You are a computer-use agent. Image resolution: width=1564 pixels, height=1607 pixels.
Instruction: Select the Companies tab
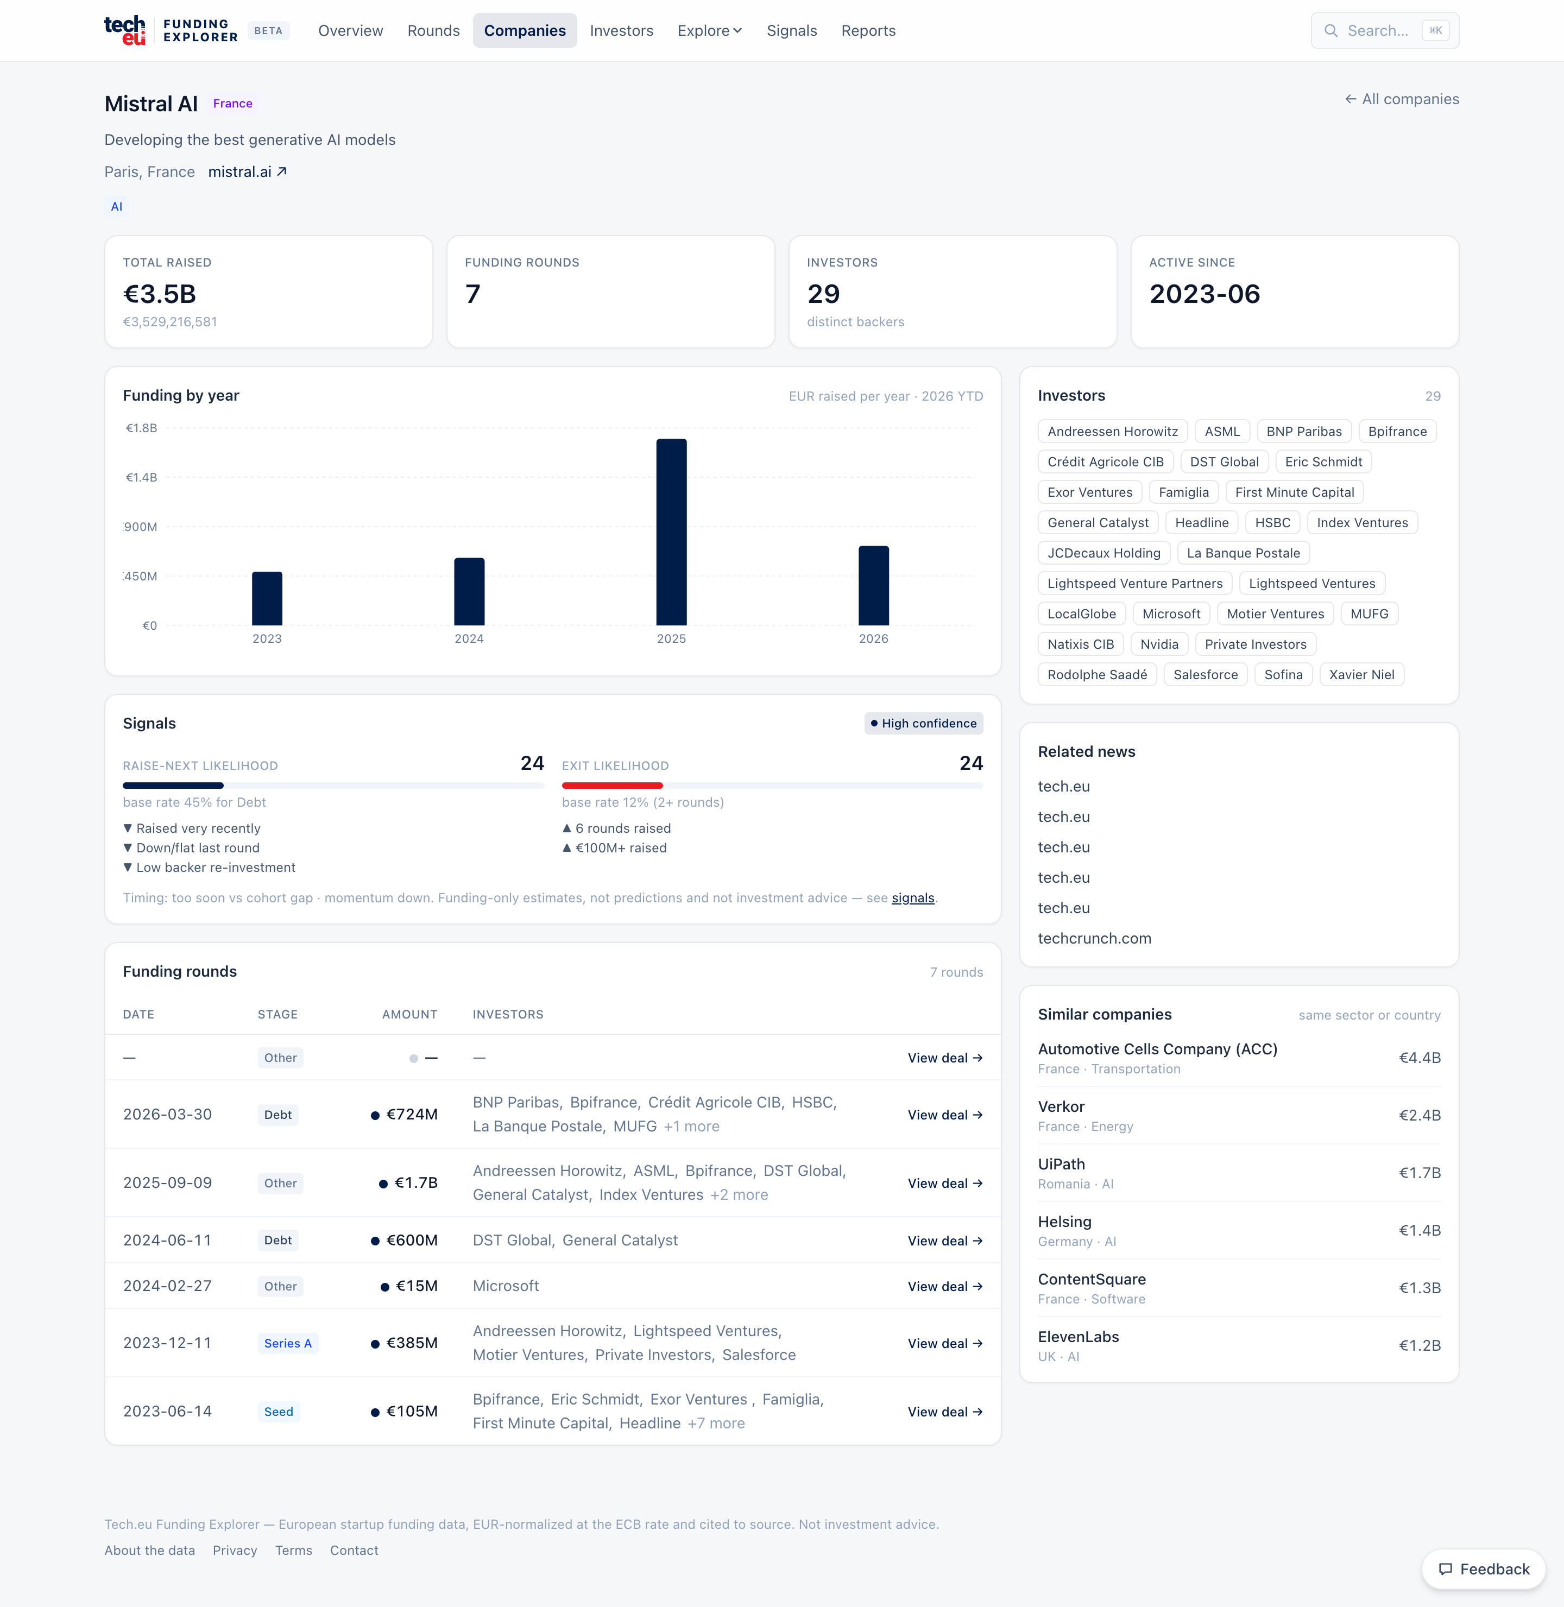click(525, 30)
